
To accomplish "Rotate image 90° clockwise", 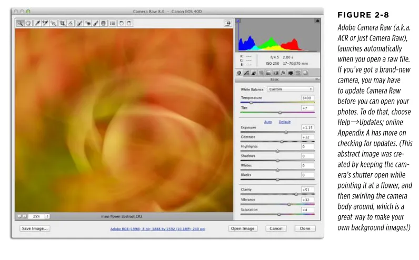I will [x=129, y=23].
